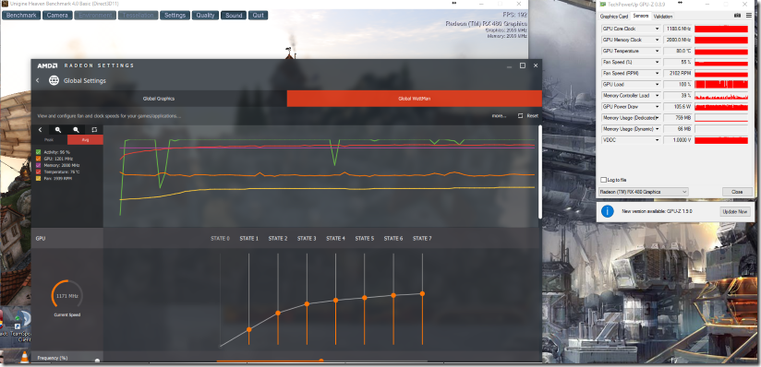
Task: Expand the Radeon RX 480 Graphics selector
Action: click(644, 192)
